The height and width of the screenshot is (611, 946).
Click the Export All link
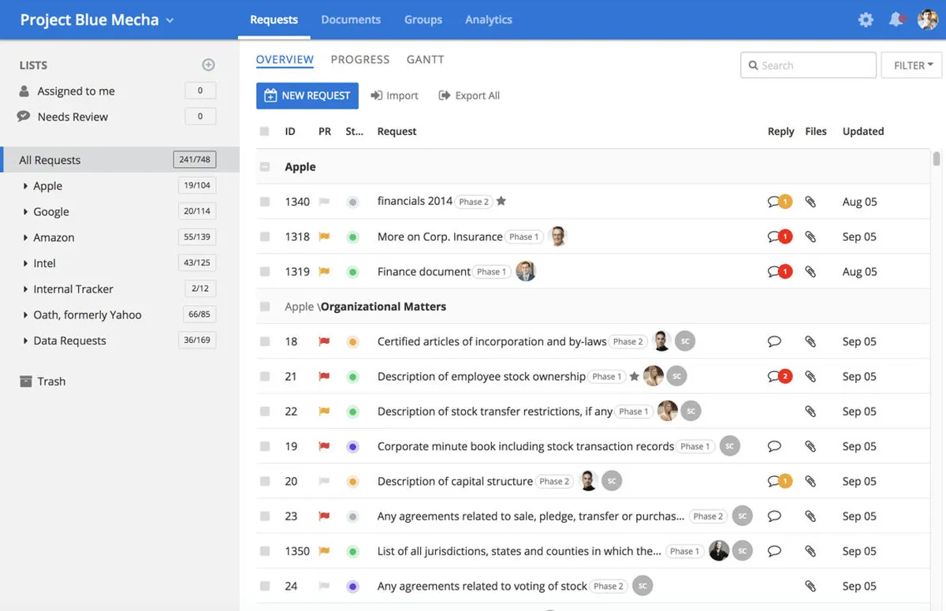pos(469,95)
